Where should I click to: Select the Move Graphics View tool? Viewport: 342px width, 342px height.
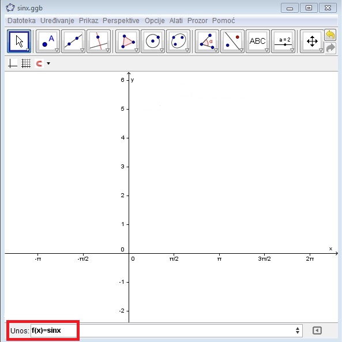(312, 41)
